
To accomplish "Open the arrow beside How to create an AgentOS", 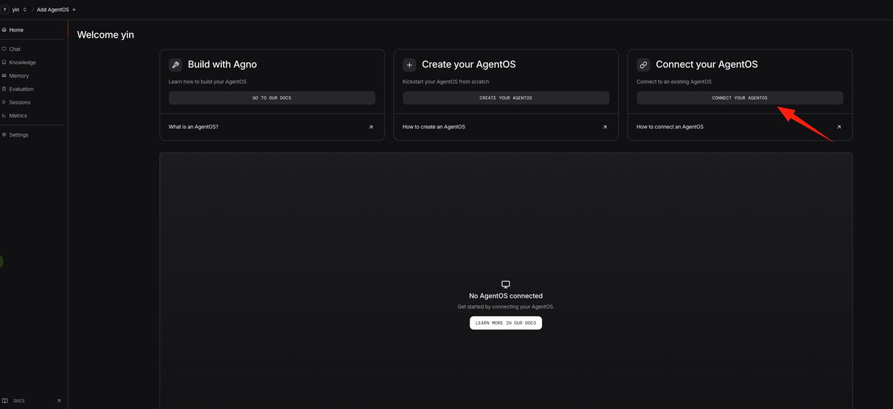I will pyautogui.click(x=604, y=127).
